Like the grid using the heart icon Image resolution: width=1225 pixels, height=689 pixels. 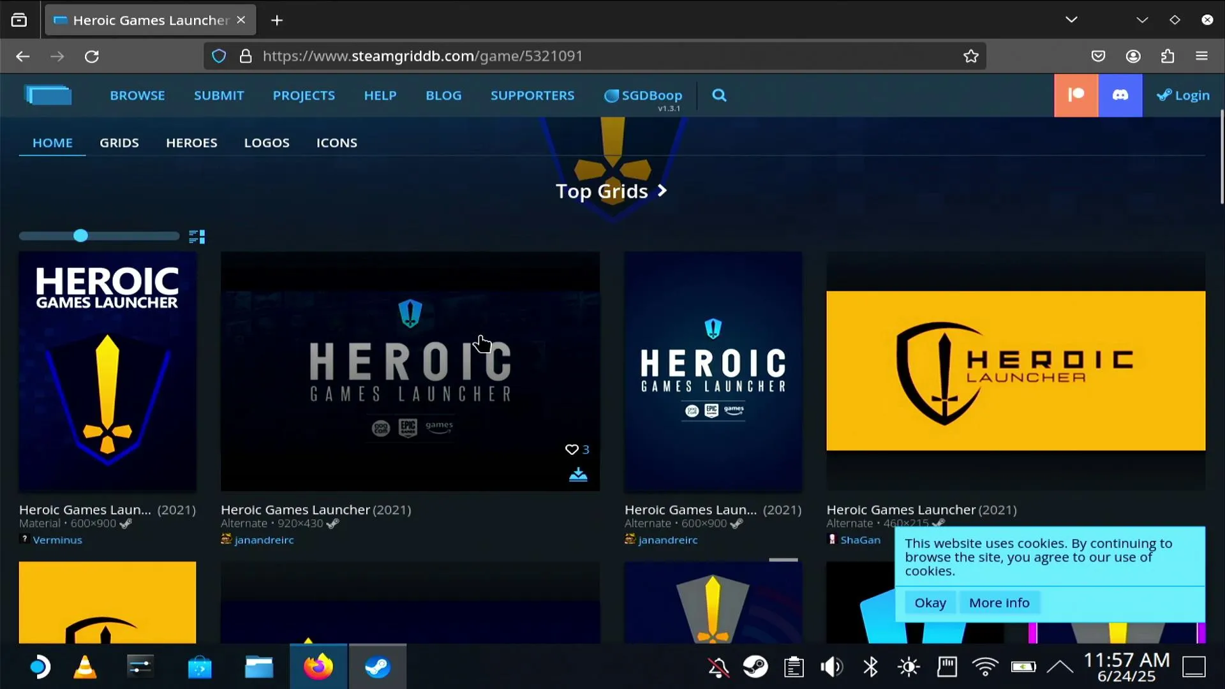point(572,450)
